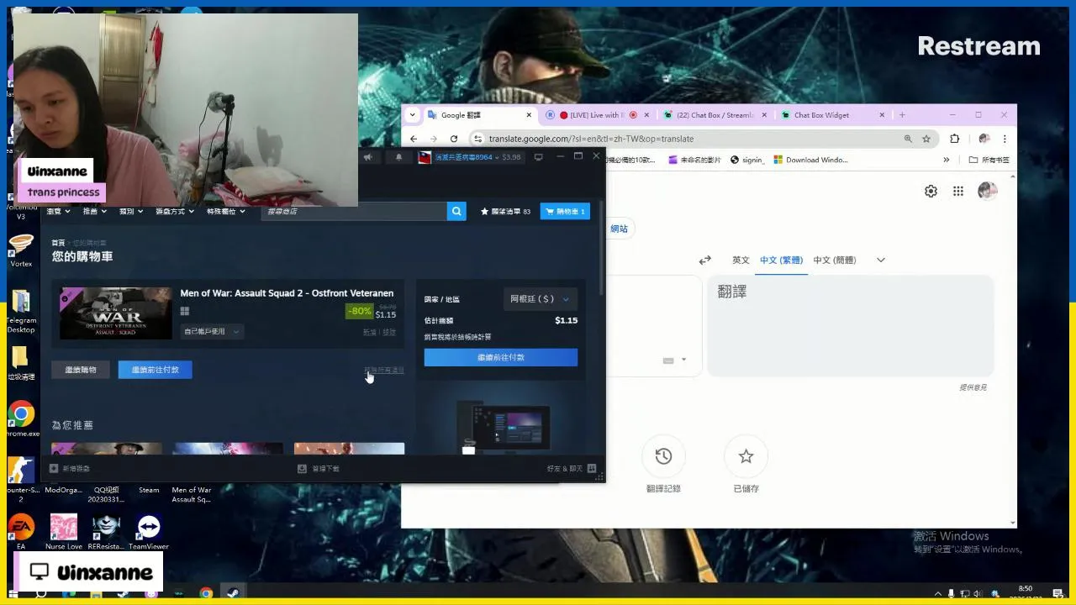Screen dimensions: 1076x605
Task: Expand hidden bookmarks chevron in Chrome
Action: (946, 160)
